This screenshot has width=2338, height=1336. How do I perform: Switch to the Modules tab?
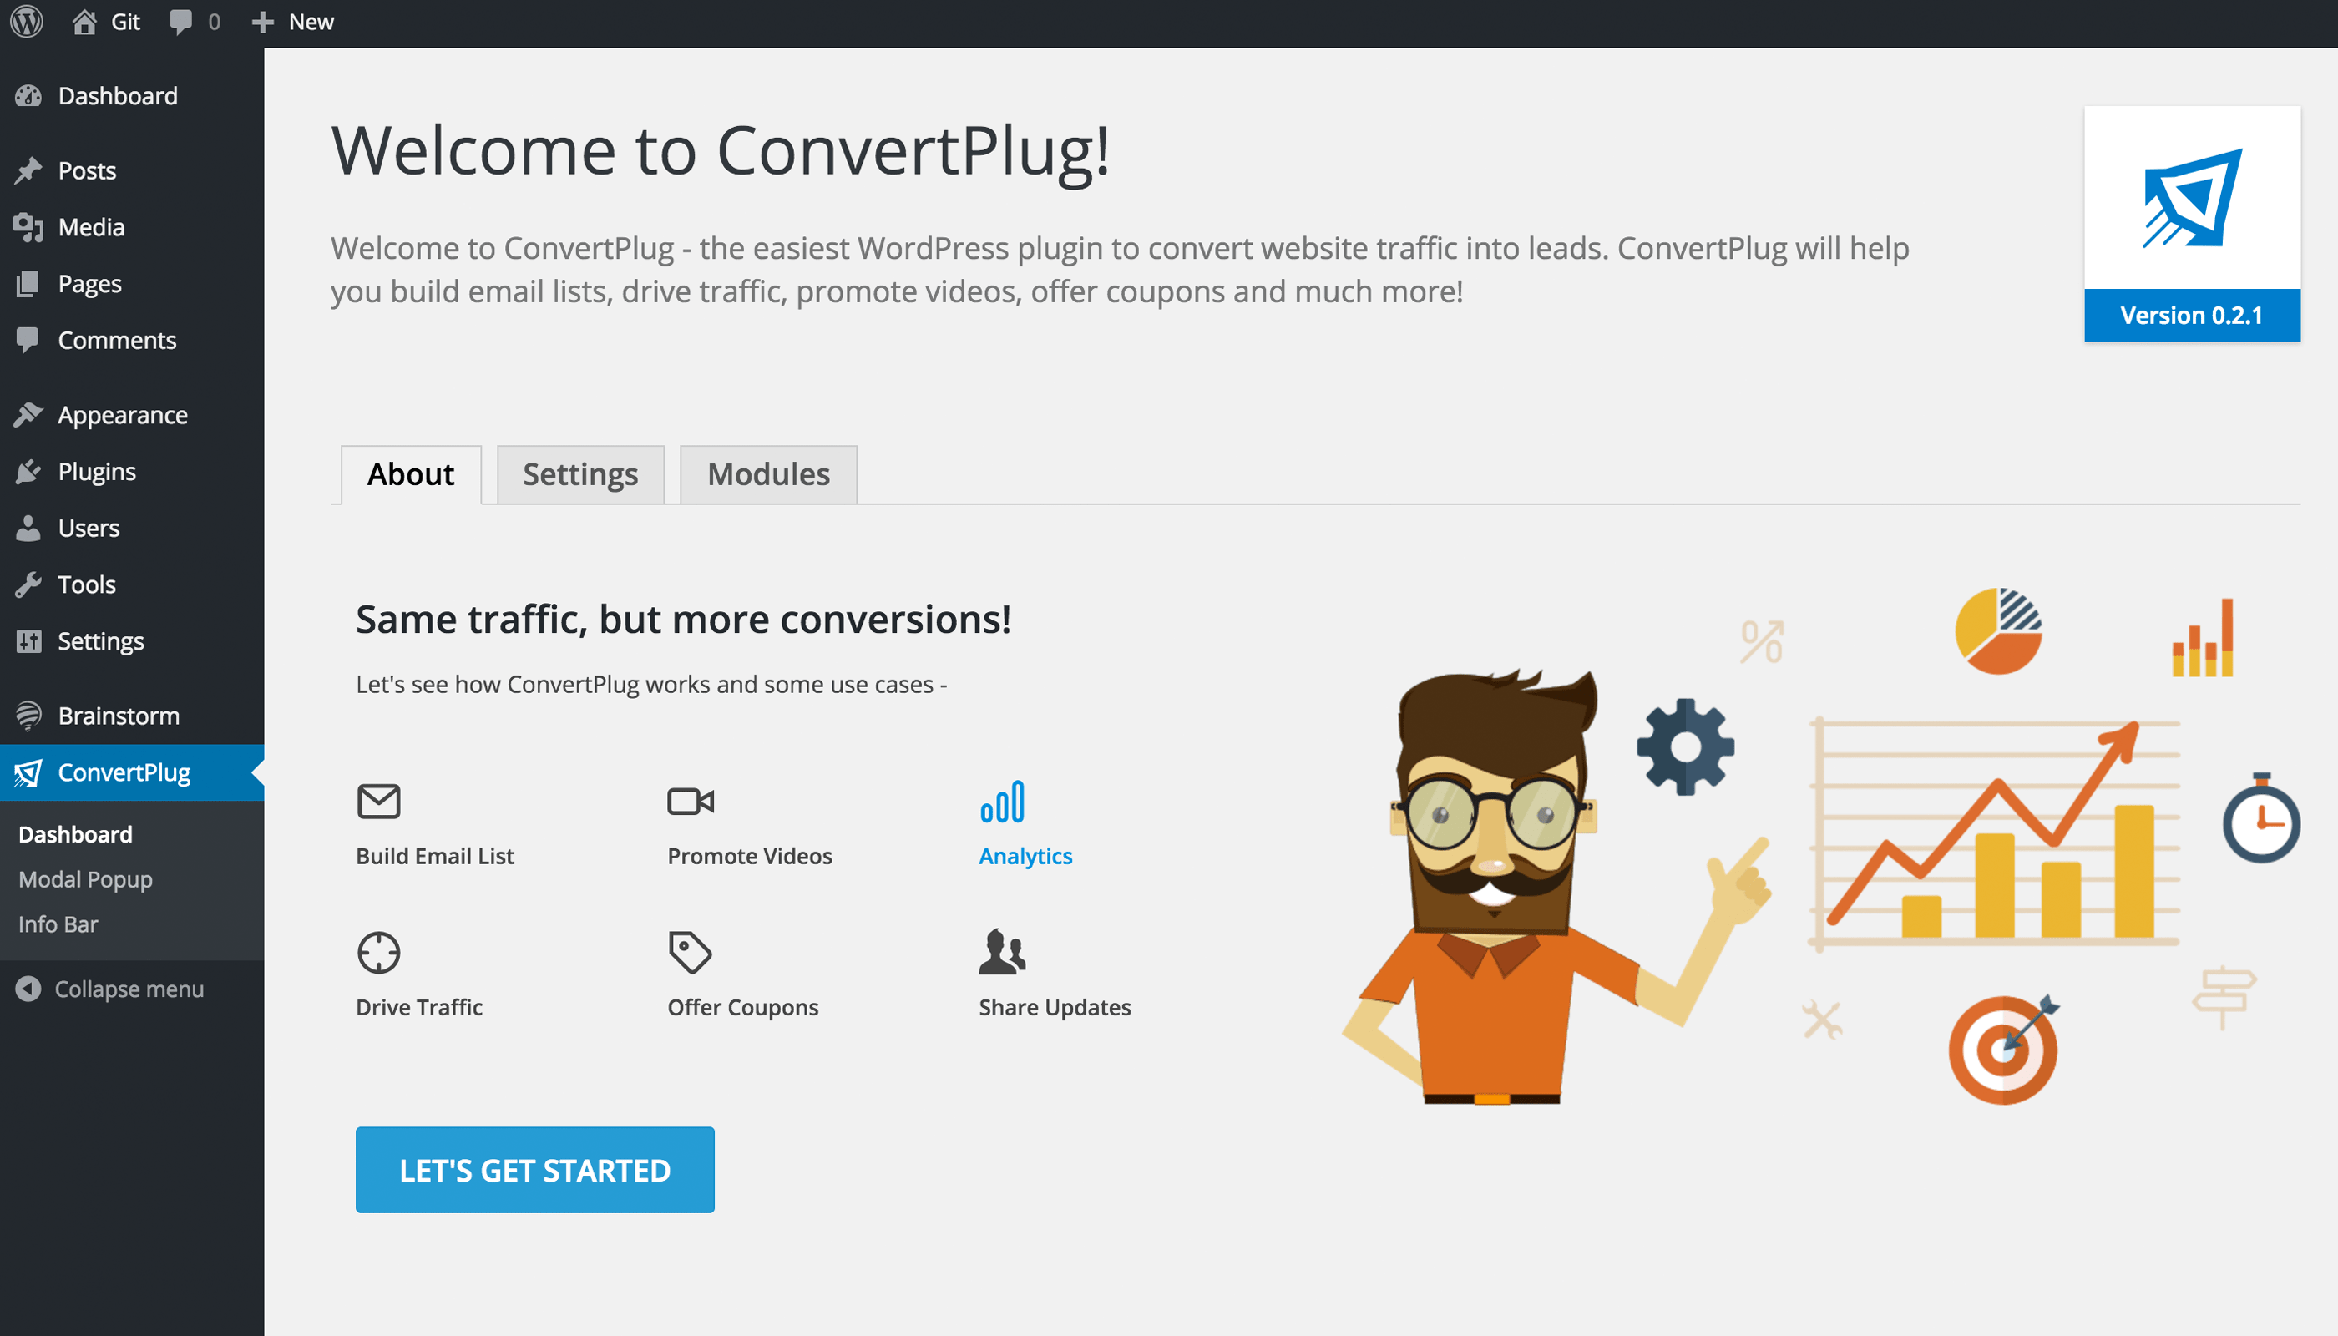tap(768, 474)
